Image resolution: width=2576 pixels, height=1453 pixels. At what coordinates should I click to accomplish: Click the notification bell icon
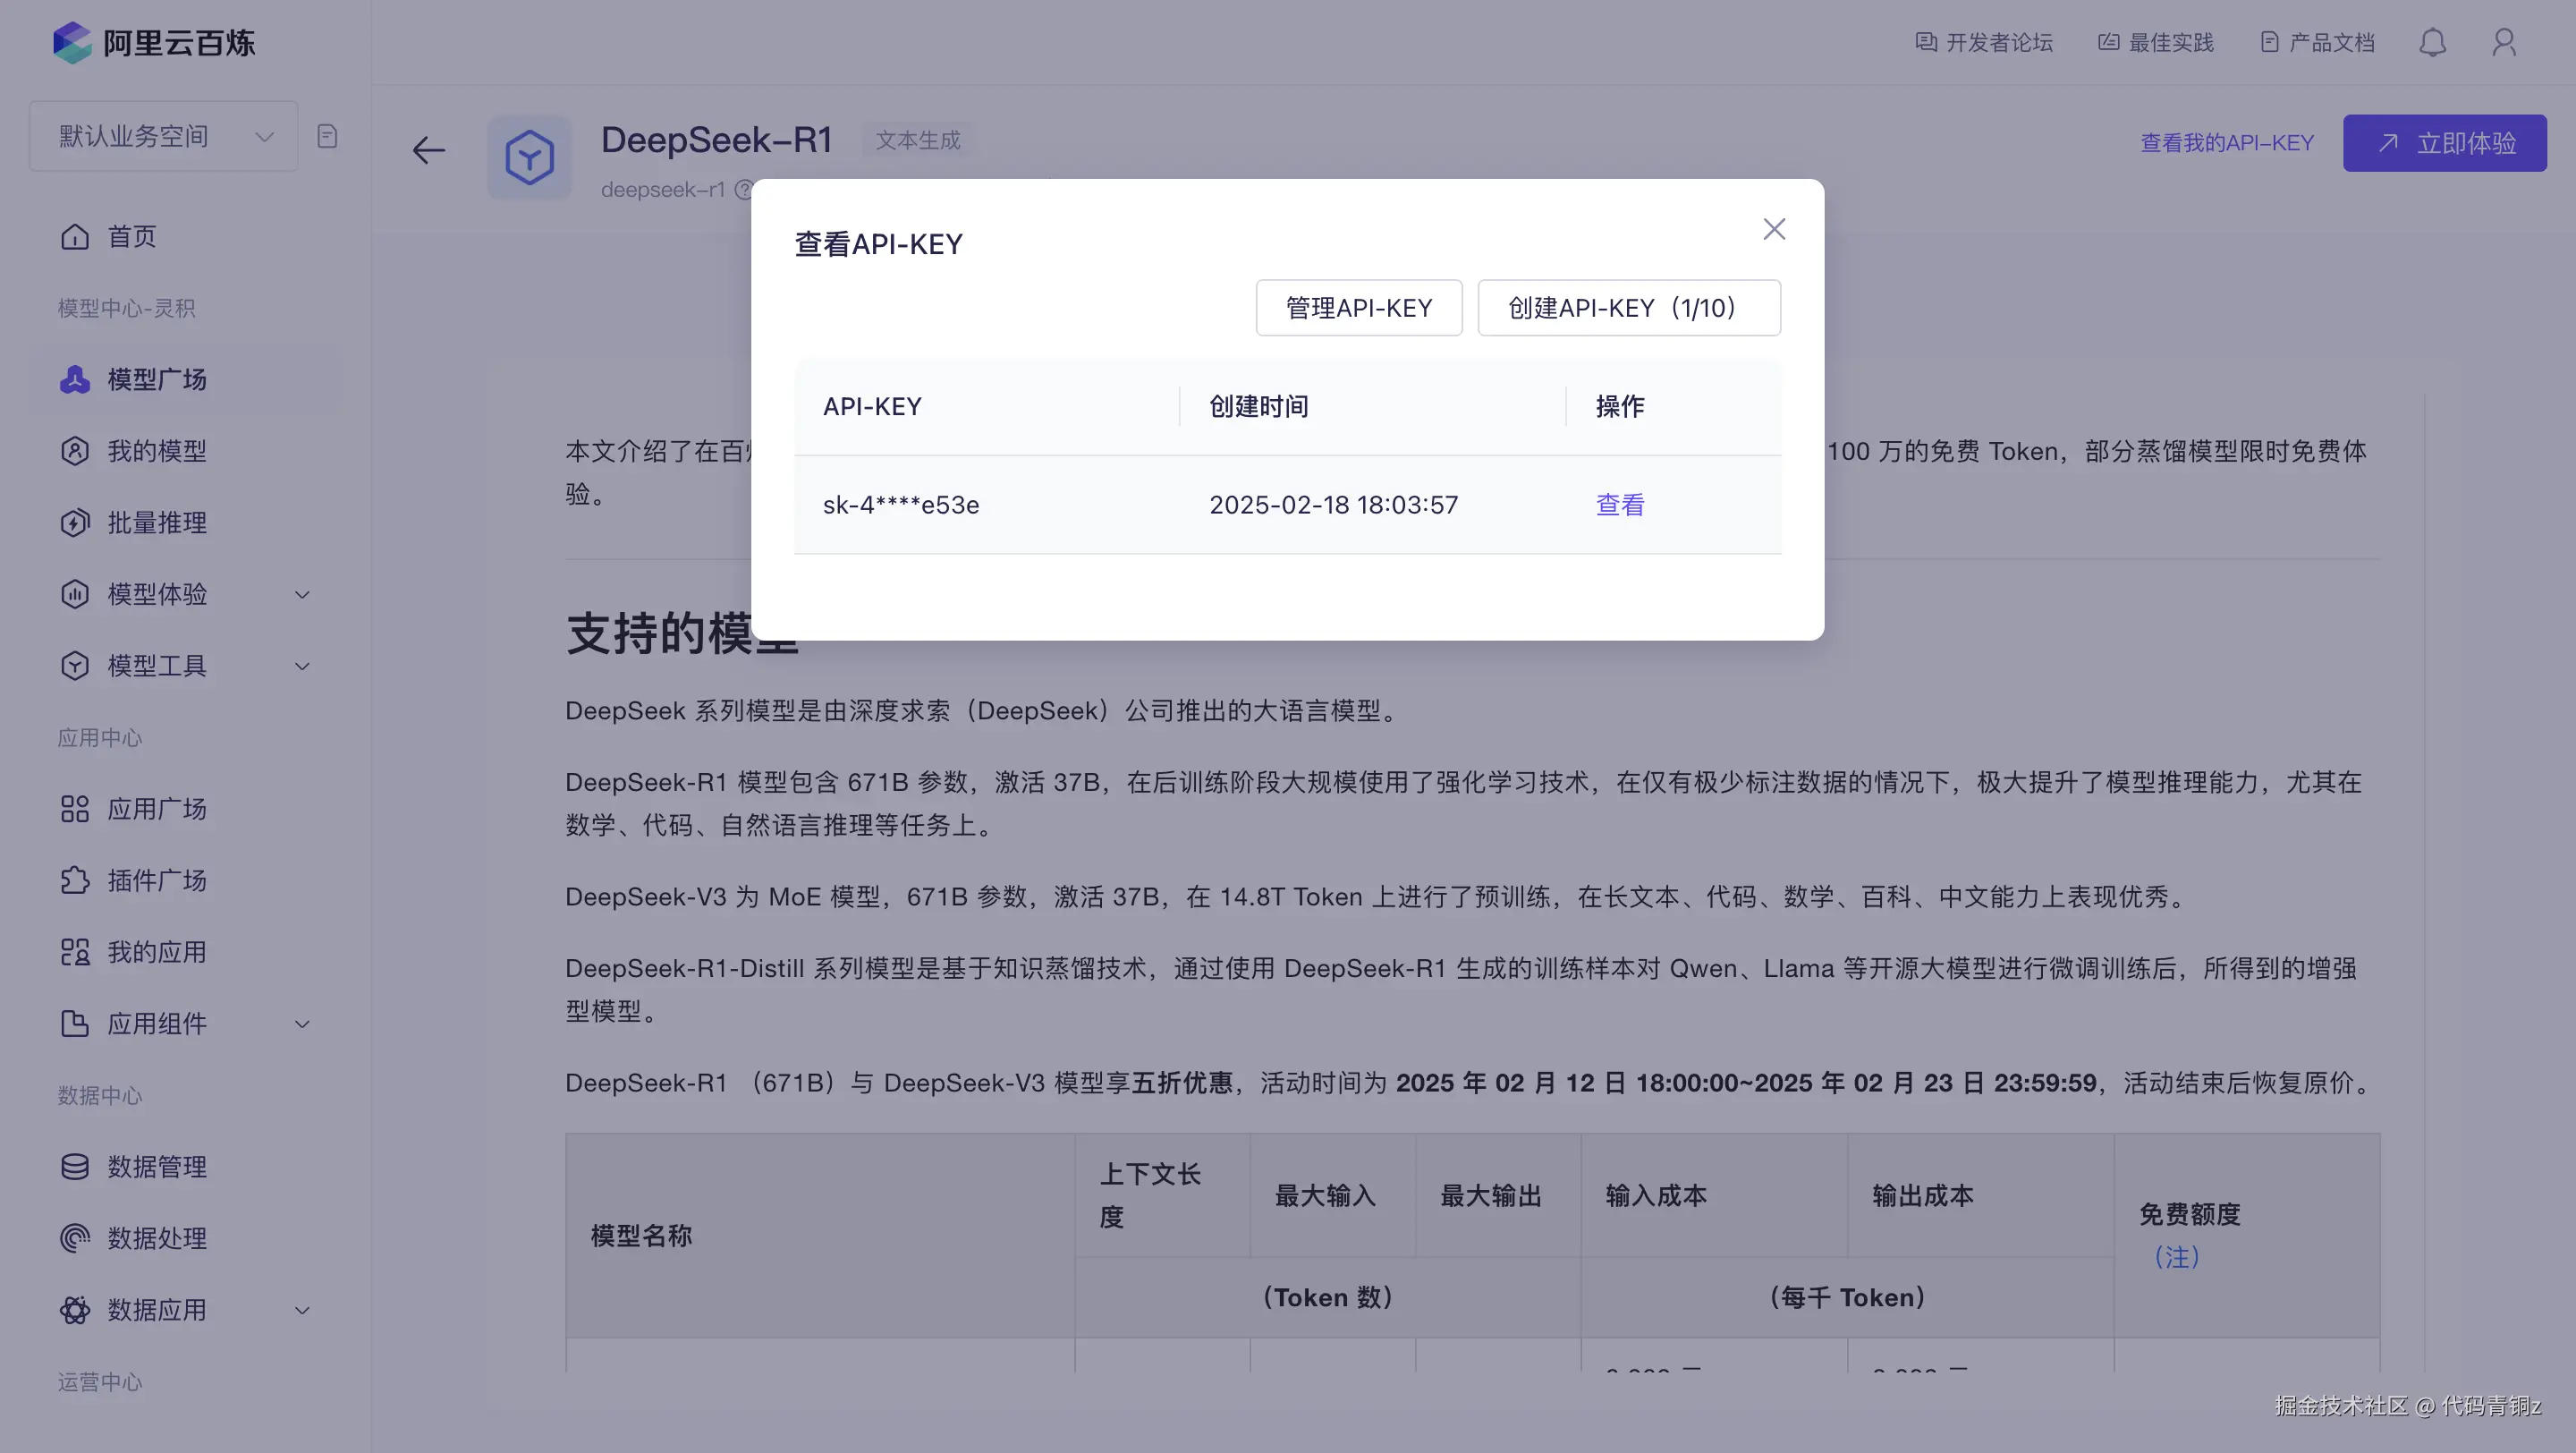pos(2432,43)
